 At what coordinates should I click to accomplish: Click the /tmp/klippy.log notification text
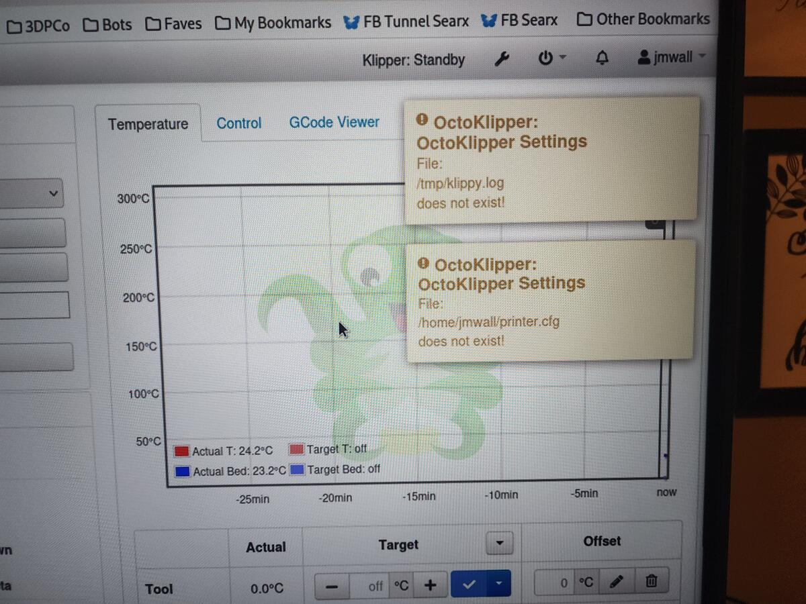tap(460, 183)
